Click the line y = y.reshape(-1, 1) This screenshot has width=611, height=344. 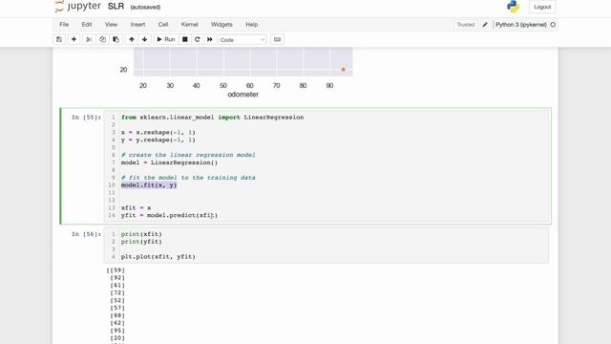[158, 140]
